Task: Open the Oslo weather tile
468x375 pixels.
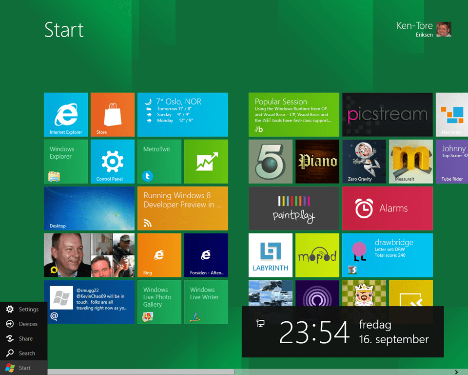Action: (x=183, y=115)
